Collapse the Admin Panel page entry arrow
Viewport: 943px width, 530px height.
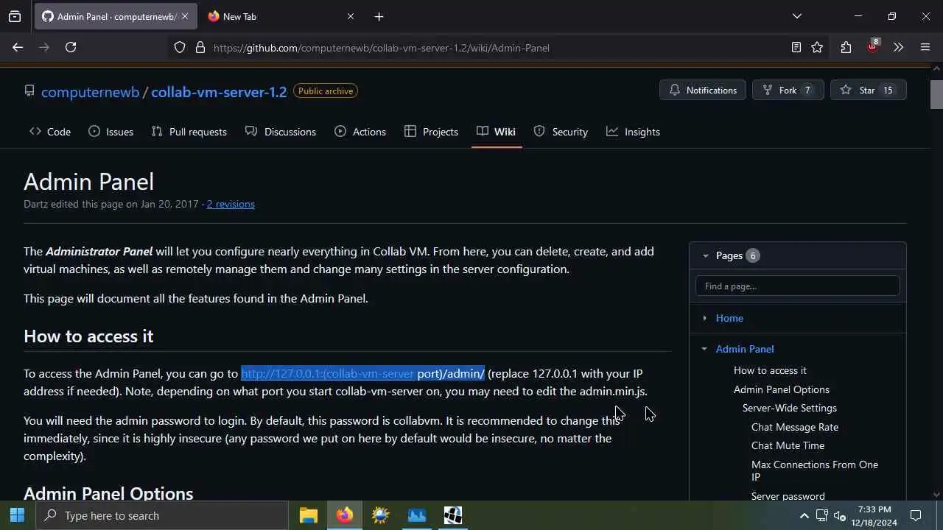(704, 349)
